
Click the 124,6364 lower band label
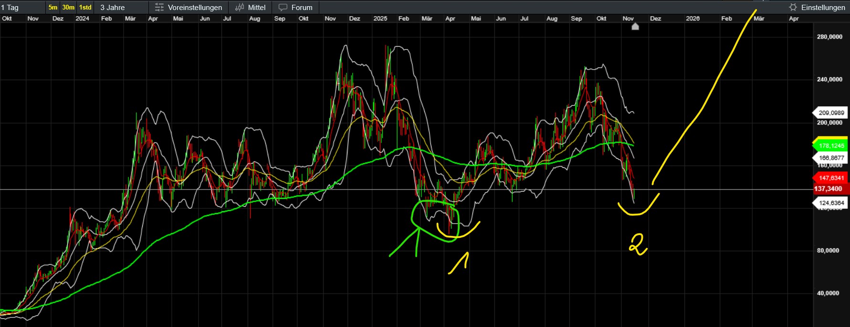pos(831,203)
